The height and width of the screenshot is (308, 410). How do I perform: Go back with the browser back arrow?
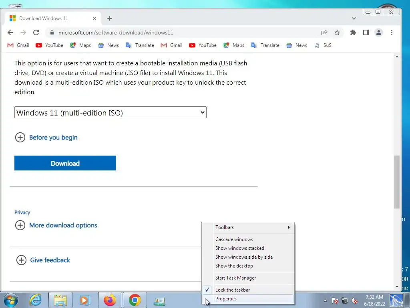10,32
